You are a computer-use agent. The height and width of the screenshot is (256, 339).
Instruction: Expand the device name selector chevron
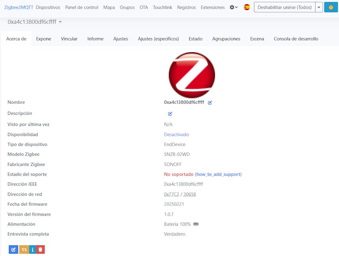click(x=60, y=22)
